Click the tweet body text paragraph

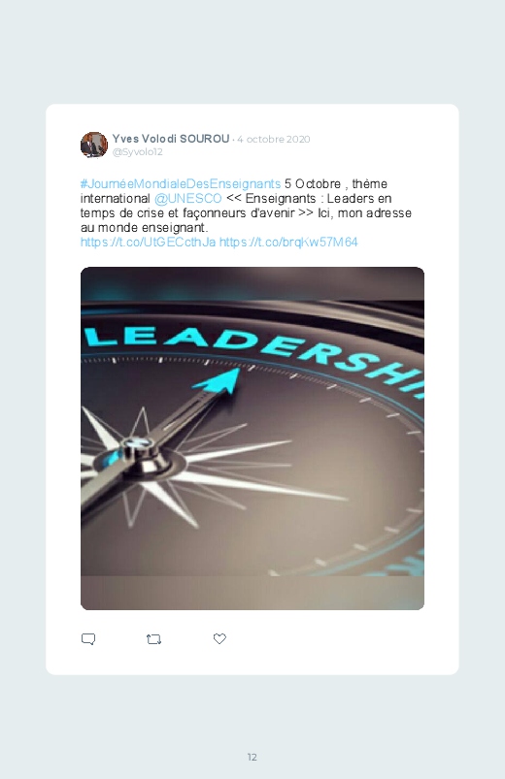[x=247, y=212]
